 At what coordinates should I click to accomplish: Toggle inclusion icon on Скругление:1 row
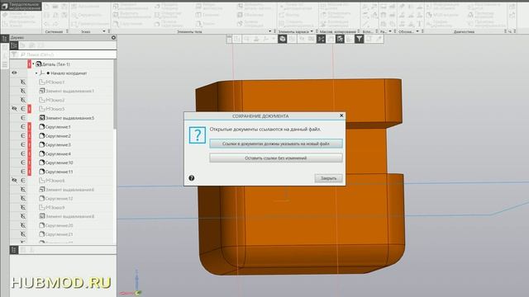pyautogui.click(x=22, y=127)
